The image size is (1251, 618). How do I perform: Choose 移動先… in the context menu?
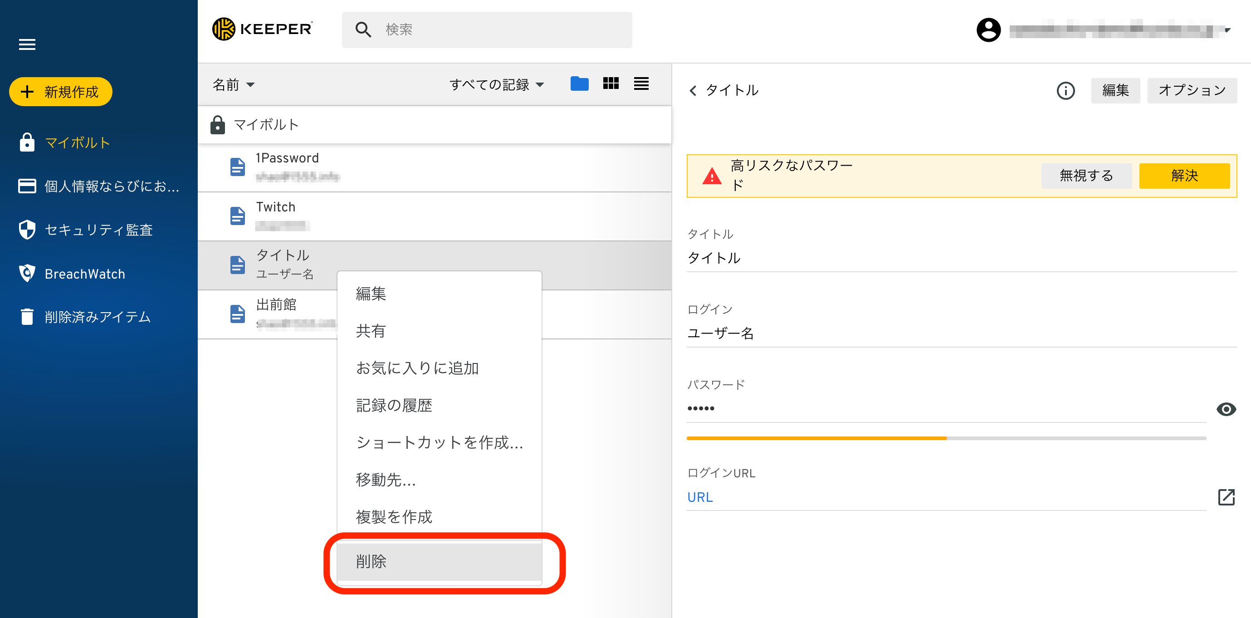coord(439,480)
